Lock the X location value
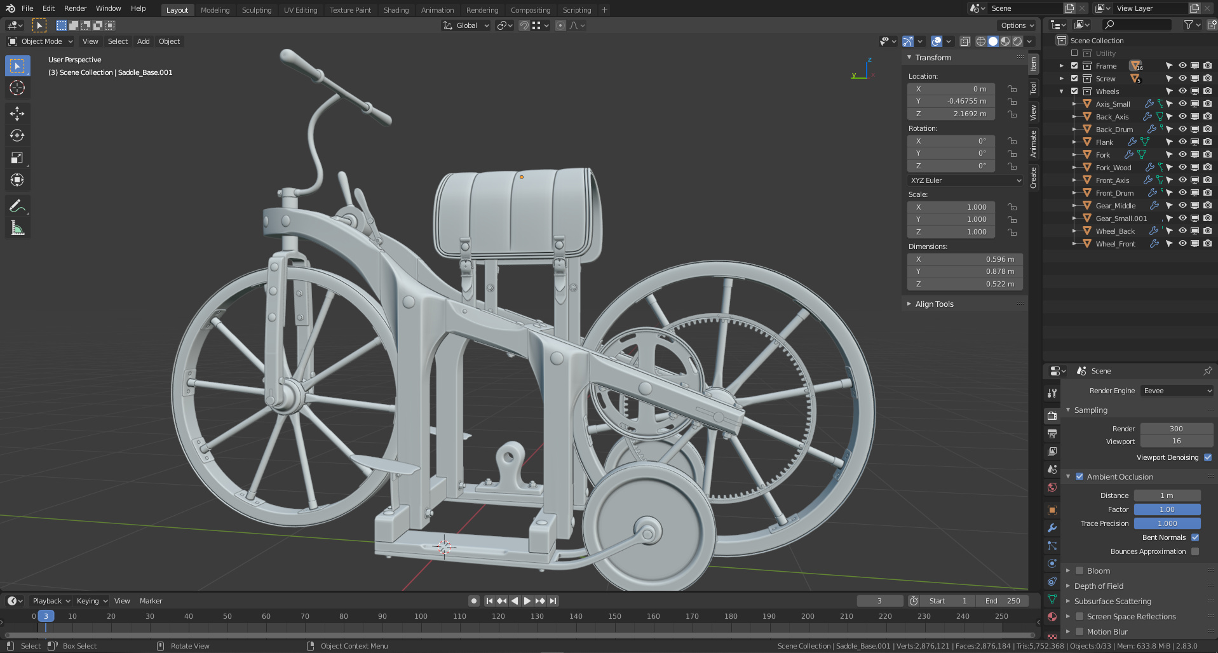1218x653 pixels. coord(1012,89)
